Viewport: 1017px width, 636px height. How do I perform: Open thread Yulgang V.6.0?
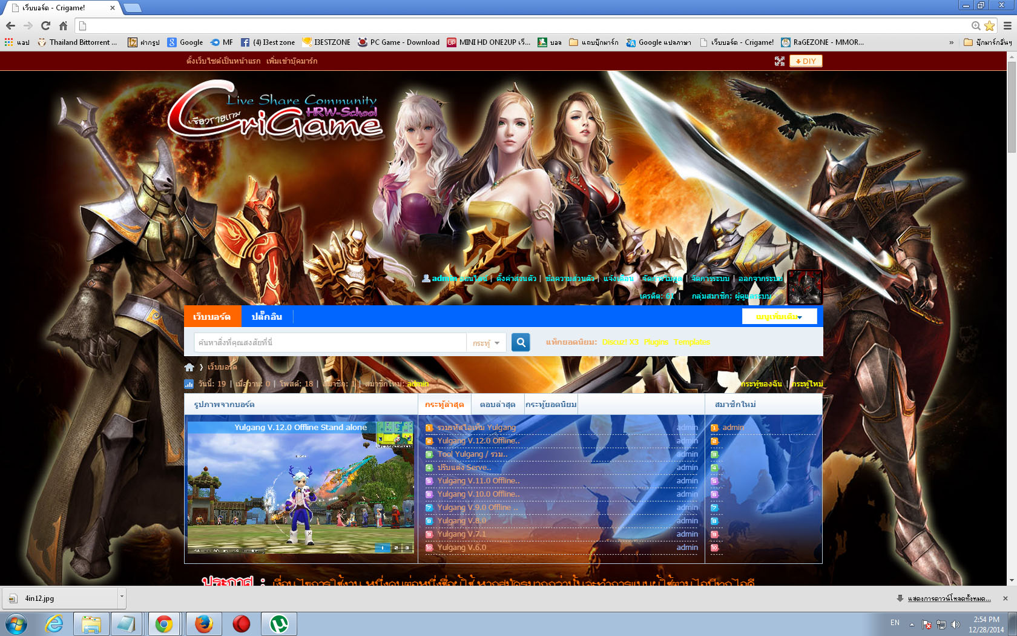tap(461, 548)
